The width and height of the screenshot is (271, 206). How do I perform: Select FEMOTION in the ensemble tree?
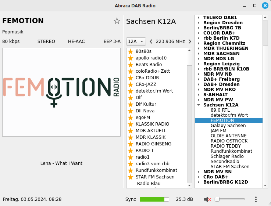pos(229,120)
